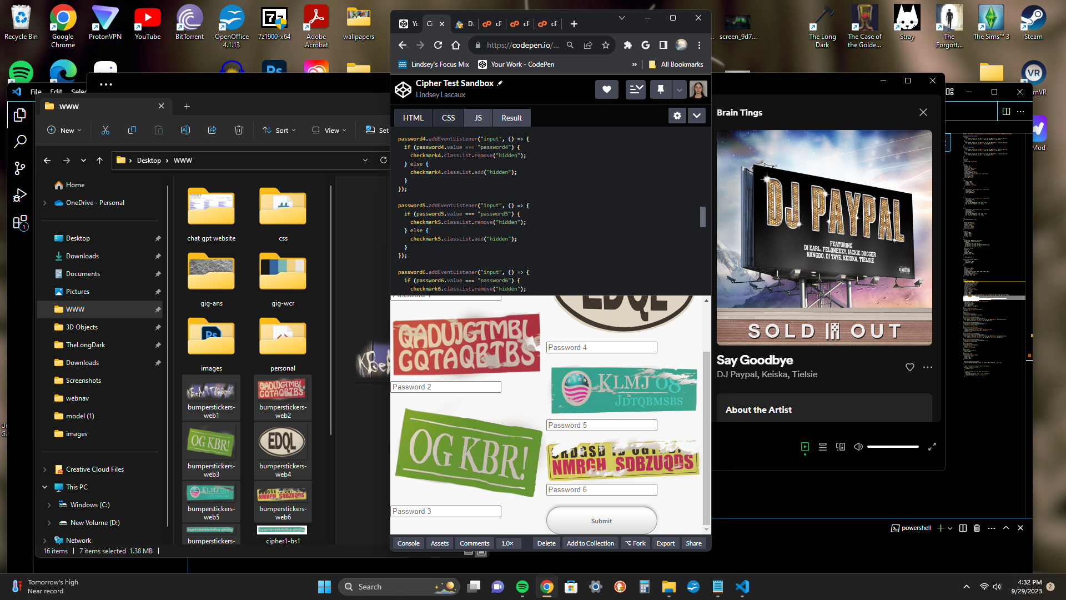The height and width of the screenshot is (600, 1066).
Task: Like the song Say Goodbye
Action: coord(909,367)
